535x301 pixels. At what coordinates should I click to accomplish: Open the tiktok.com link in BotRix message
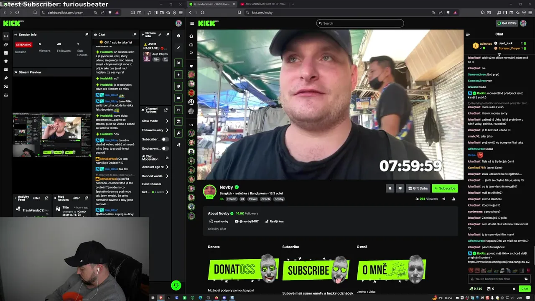pos(499,262)
